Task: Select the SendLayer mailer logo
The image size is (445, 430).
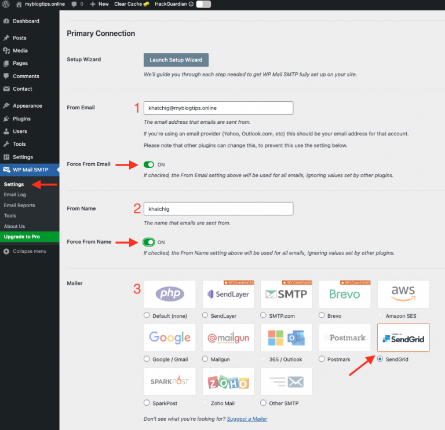Action: pyautogui.click(x=228, y=294)
